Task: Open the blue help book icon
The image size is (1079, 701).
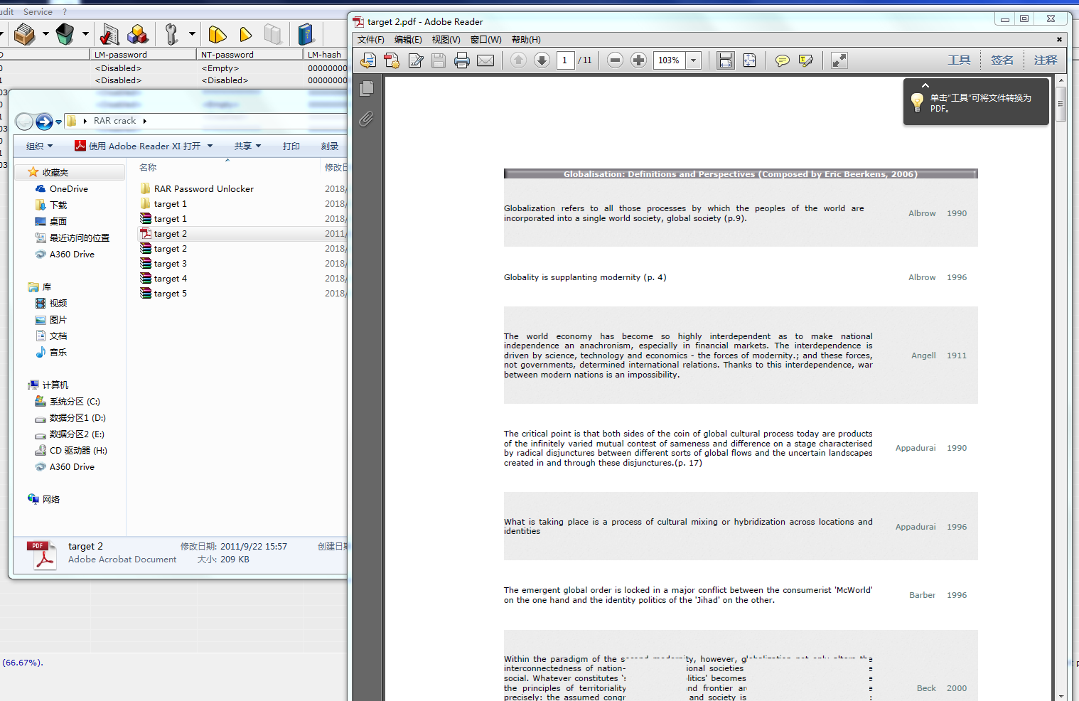Action: point(306,33)
